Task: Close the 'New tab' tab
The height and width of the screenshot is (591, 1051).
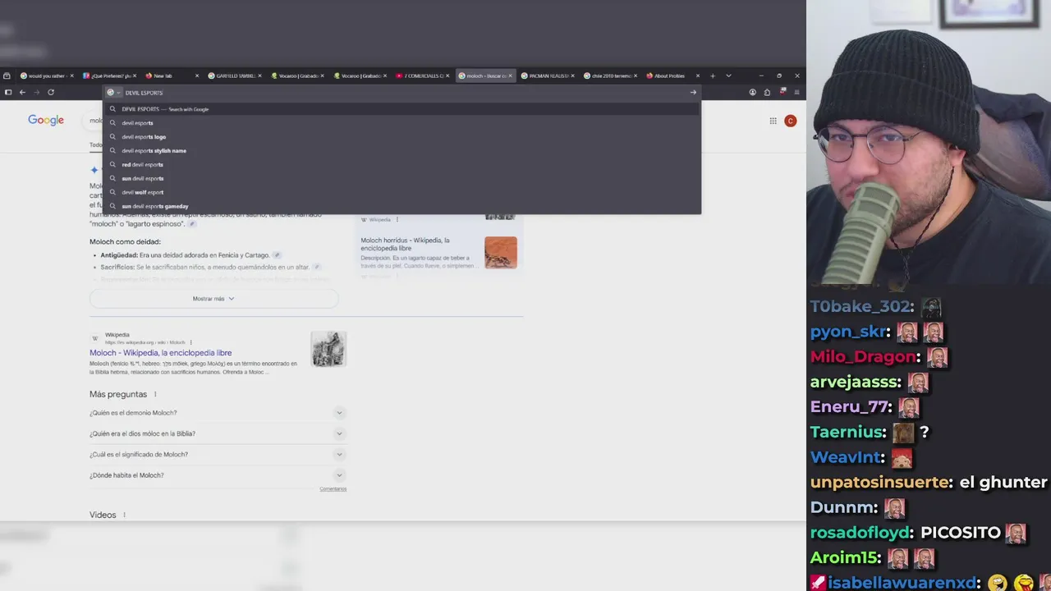Action: 197,76
